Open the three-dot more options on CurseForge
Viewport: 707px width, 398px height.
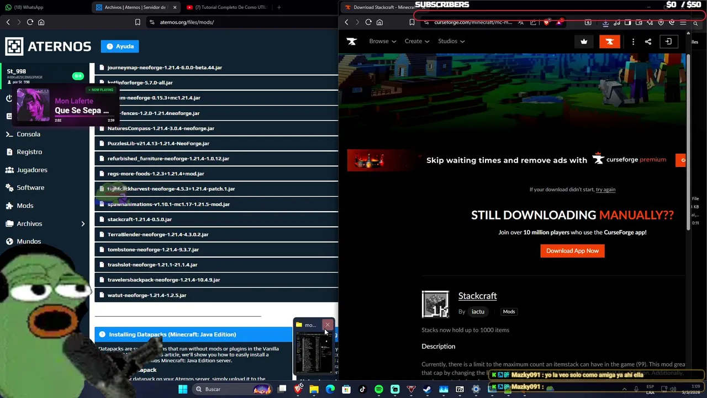click(633, 41)
